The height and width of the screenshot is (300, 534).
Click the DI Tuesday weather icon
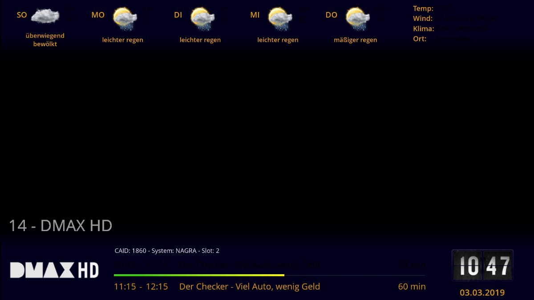pos(202,19)
